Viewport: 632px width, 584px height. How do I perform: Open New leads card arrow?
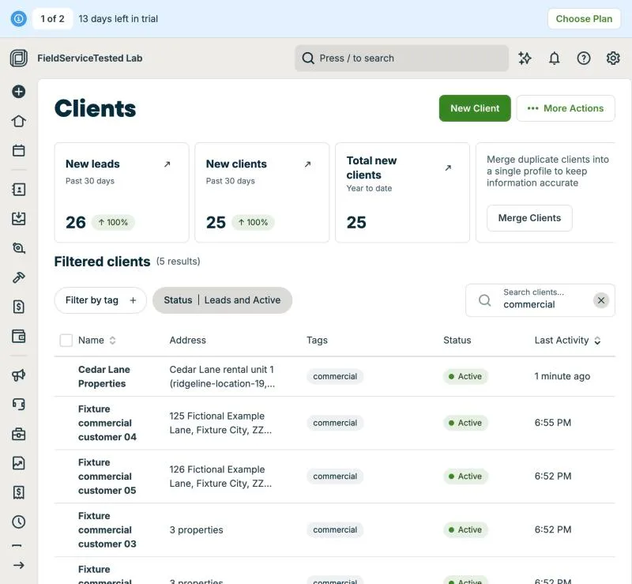point(167,164)
